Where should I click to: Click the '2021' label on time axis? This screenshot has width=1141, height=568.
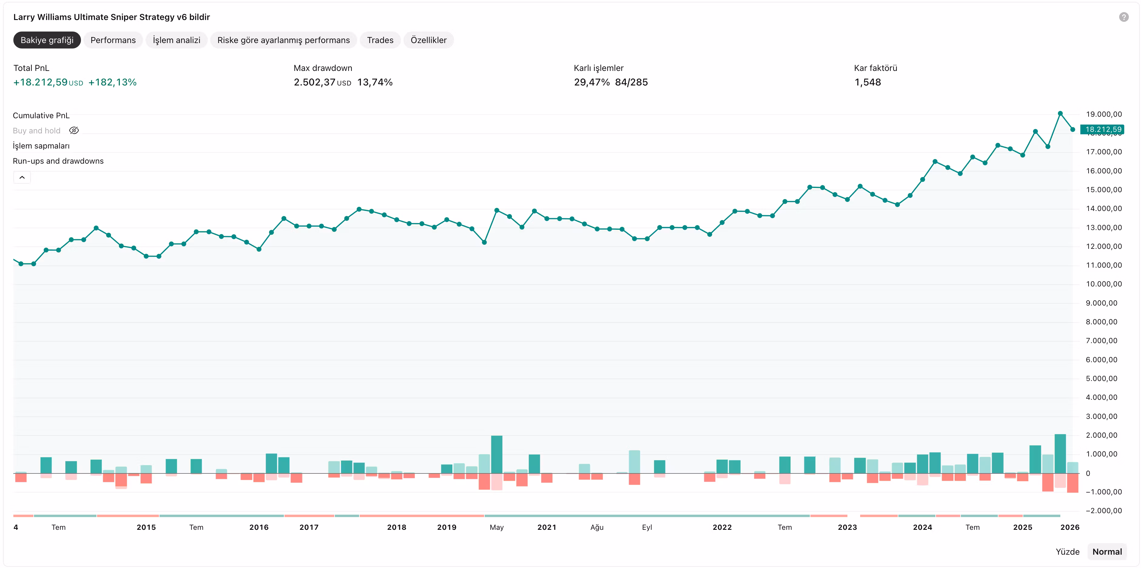point(547,527)
